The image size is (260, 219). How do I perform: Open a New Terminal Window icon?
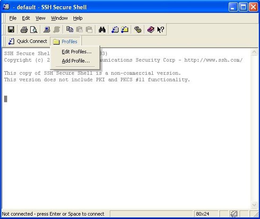pyautogui.click(x=115, y=30)
